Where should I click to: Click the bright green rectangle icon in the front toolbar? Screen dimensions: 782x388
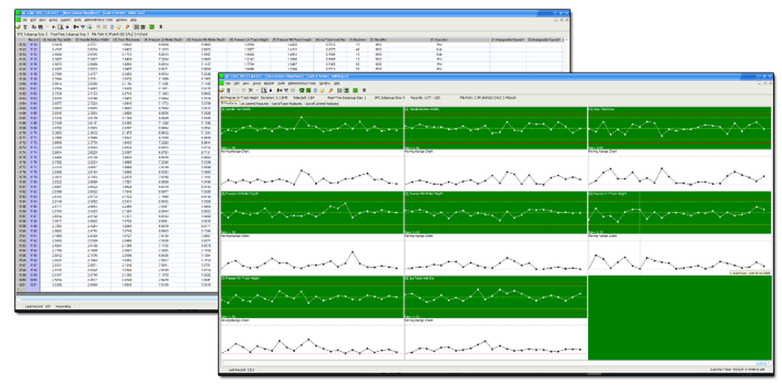click(x=355, y=91)
